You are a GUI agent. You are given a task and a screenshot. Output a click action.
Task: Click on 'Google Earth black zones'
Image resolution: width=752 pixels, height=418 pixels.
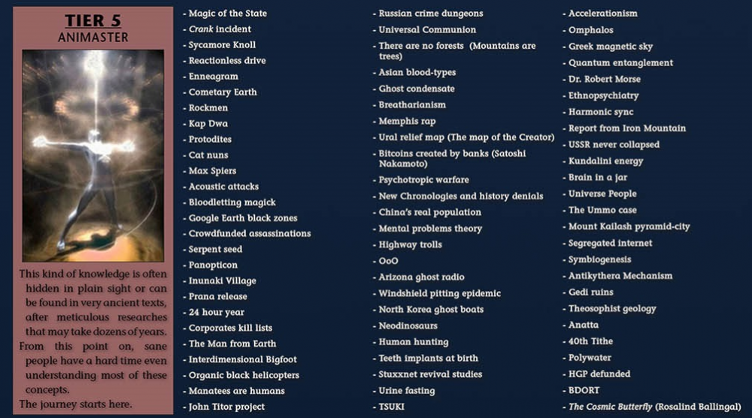242,218
